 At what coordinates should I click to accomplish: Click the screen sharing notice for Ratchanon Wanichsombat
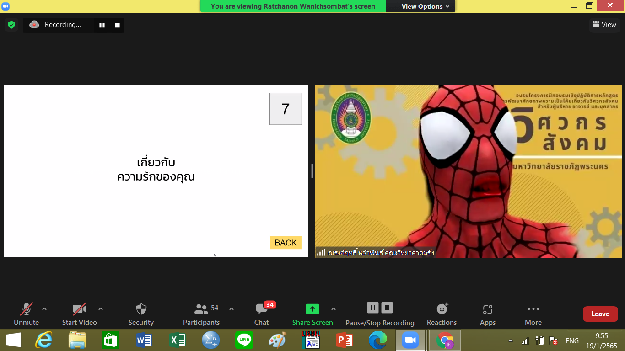pos(293,6)
